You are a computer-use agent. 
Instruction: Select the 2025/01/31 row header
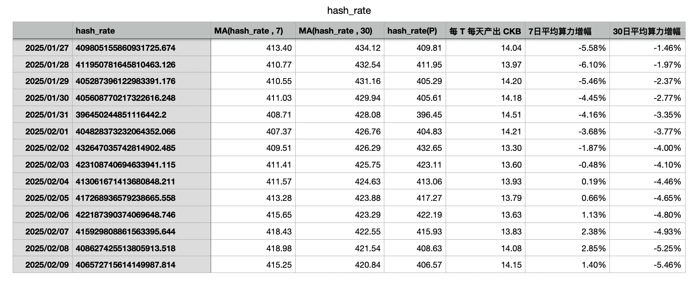tap(43, 115)
